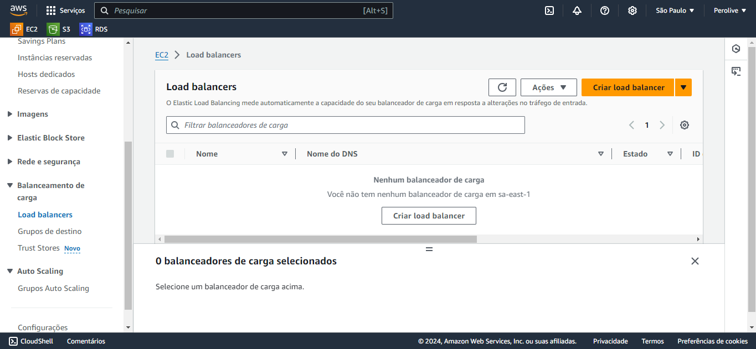Viewport: 756px width, 349px height.
Task: Click the split panel resize handle
Action: [429, 249]
